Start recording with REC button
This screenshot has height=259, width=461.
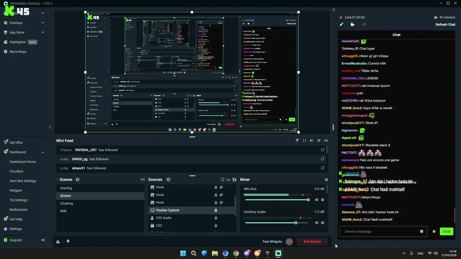pyautogui.click(x=289, y=242)
